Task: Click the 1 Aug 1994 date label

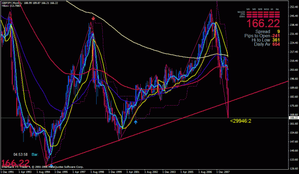Action: [43, 172]
